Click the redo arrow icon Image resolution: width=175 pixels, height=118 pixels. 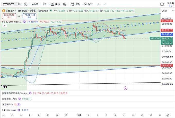click(105, 4)
